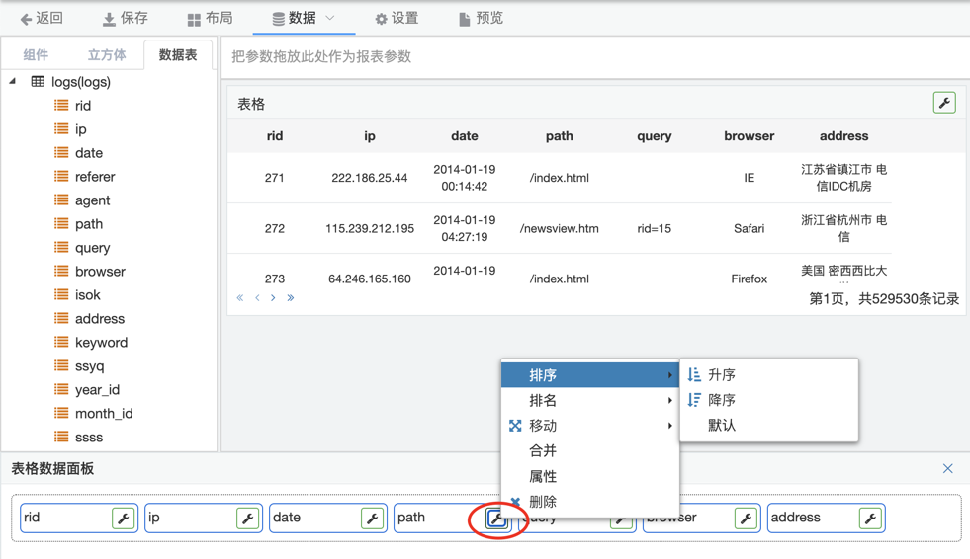Click the 返回 back button
This screenshot has width=970, height=559.
[x=42, y=18]
